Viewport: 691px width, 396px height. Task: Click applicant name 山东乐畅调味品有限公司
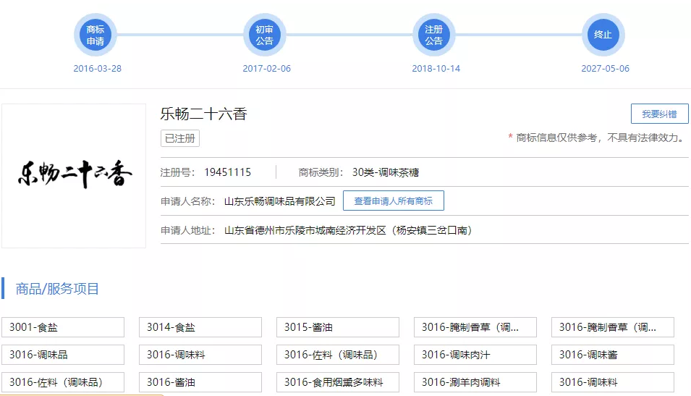[x=280, y=201]
